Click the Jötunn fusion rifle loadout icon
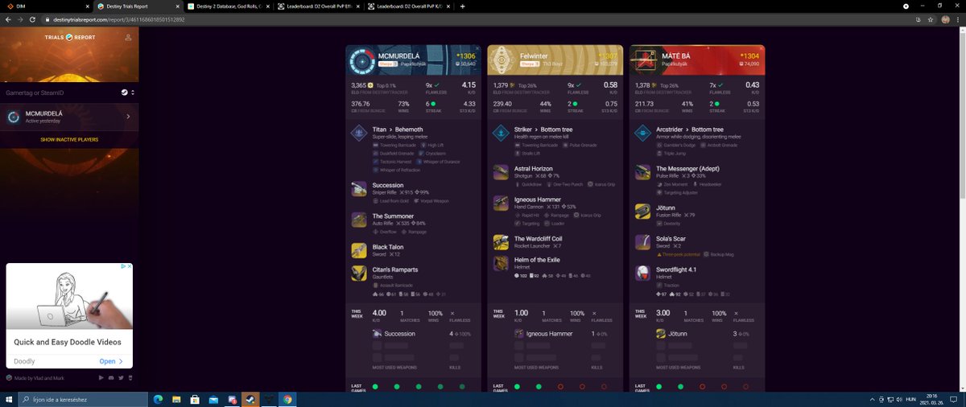 (x=642, y=211)
